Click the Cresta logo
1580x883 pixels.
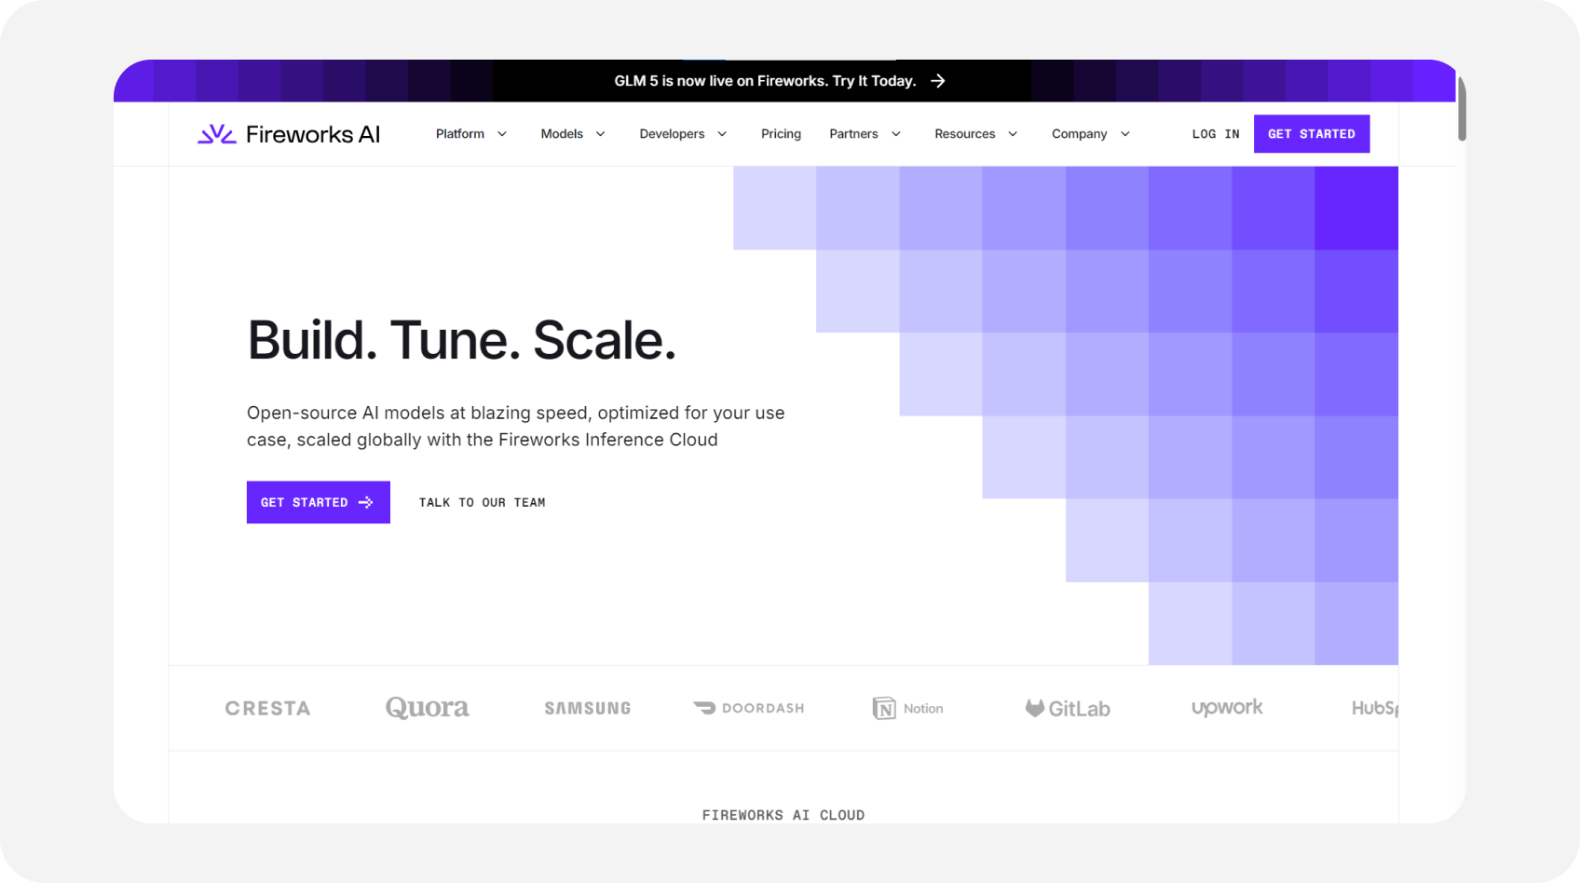(x=267, y=708)
